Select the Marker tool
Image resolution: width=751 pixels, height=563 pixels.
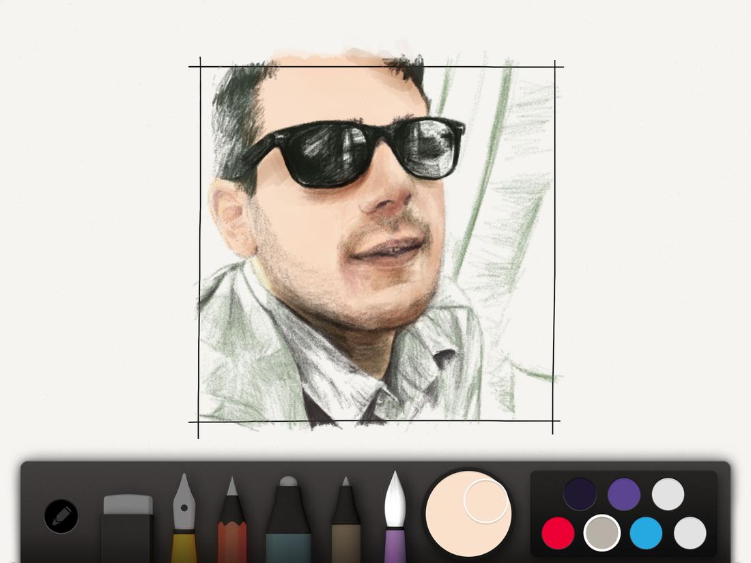tap(285, 525)
